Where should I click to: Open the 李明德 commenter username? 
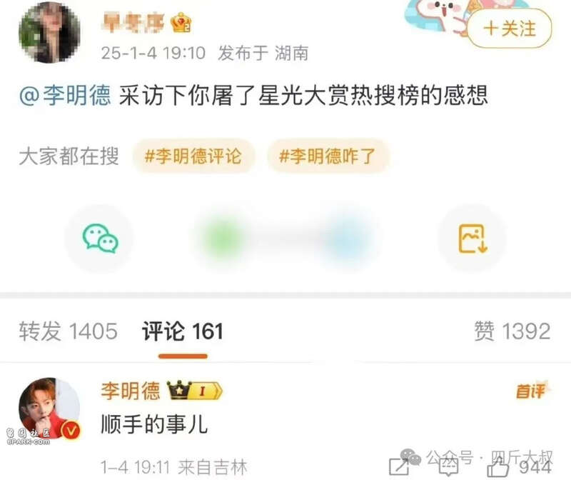(x=130, y=390)
